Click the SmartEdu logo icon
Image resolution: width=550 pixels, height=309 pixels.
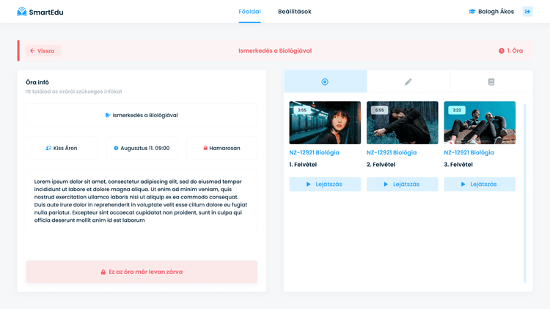tap(22, 12)
